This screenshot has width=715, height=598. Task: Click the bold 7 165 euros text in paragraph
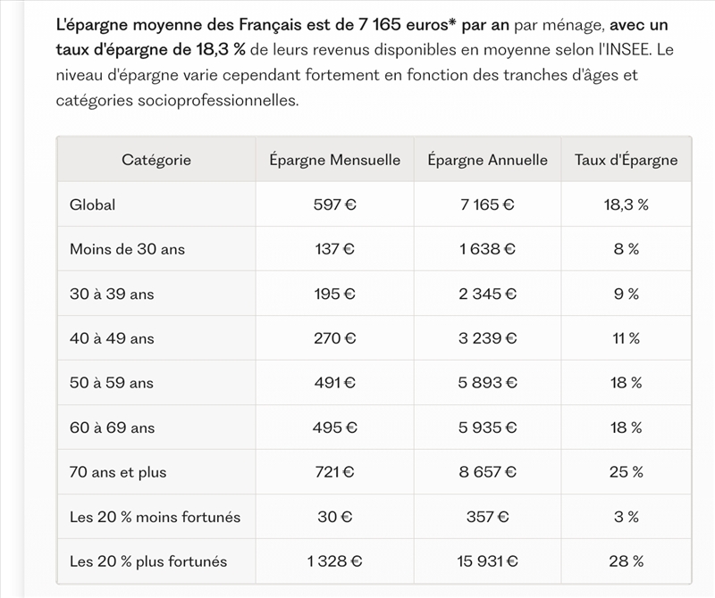pyautogui.click(x=408, y=25)
